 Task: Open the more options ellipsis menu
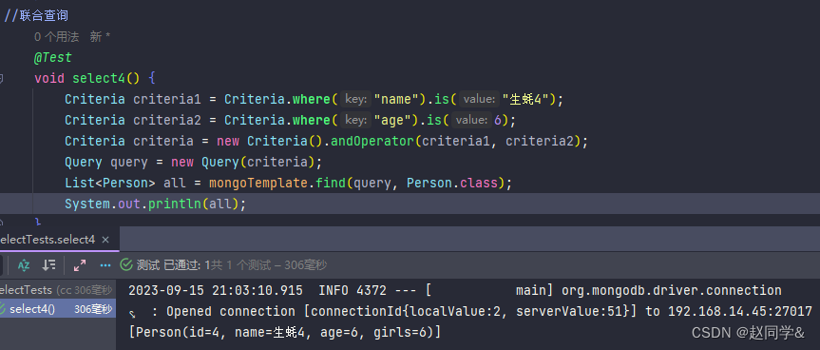point(105,265)
